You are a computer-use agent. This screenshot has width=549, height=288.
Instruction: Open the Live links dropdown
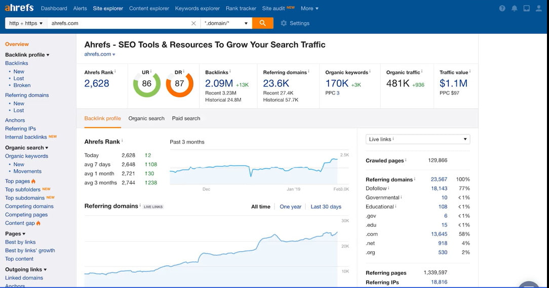[x=418, y=139]
